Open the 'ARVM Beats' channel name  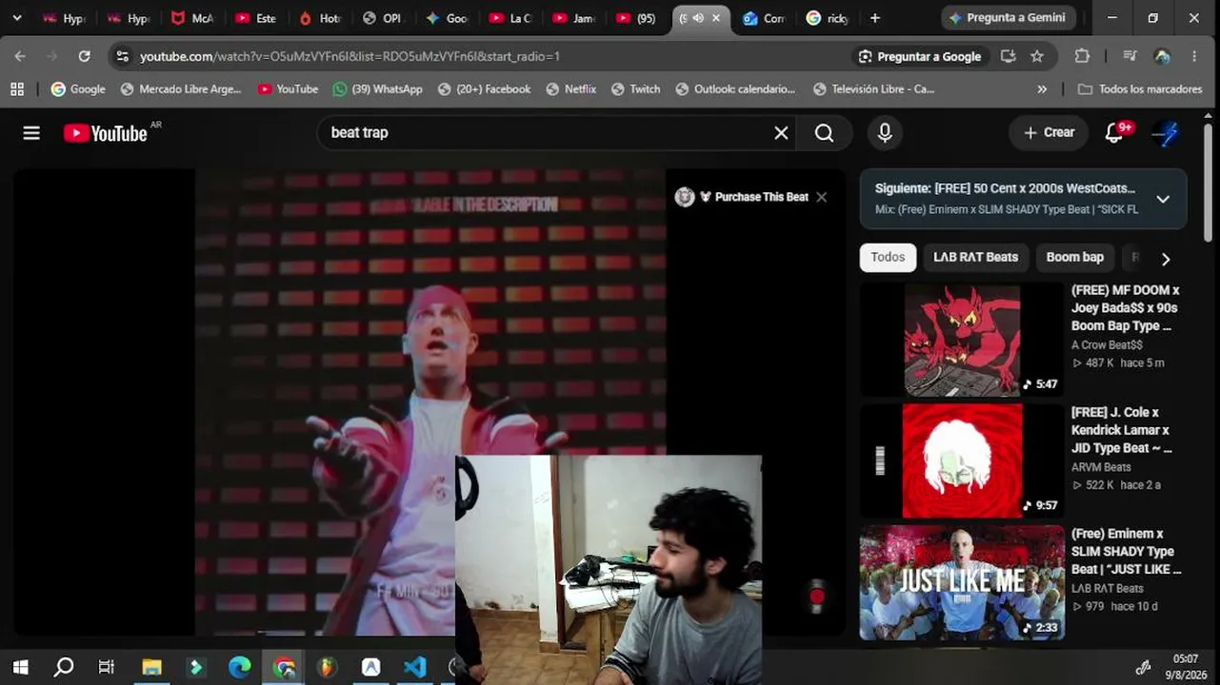(1101, 467)
